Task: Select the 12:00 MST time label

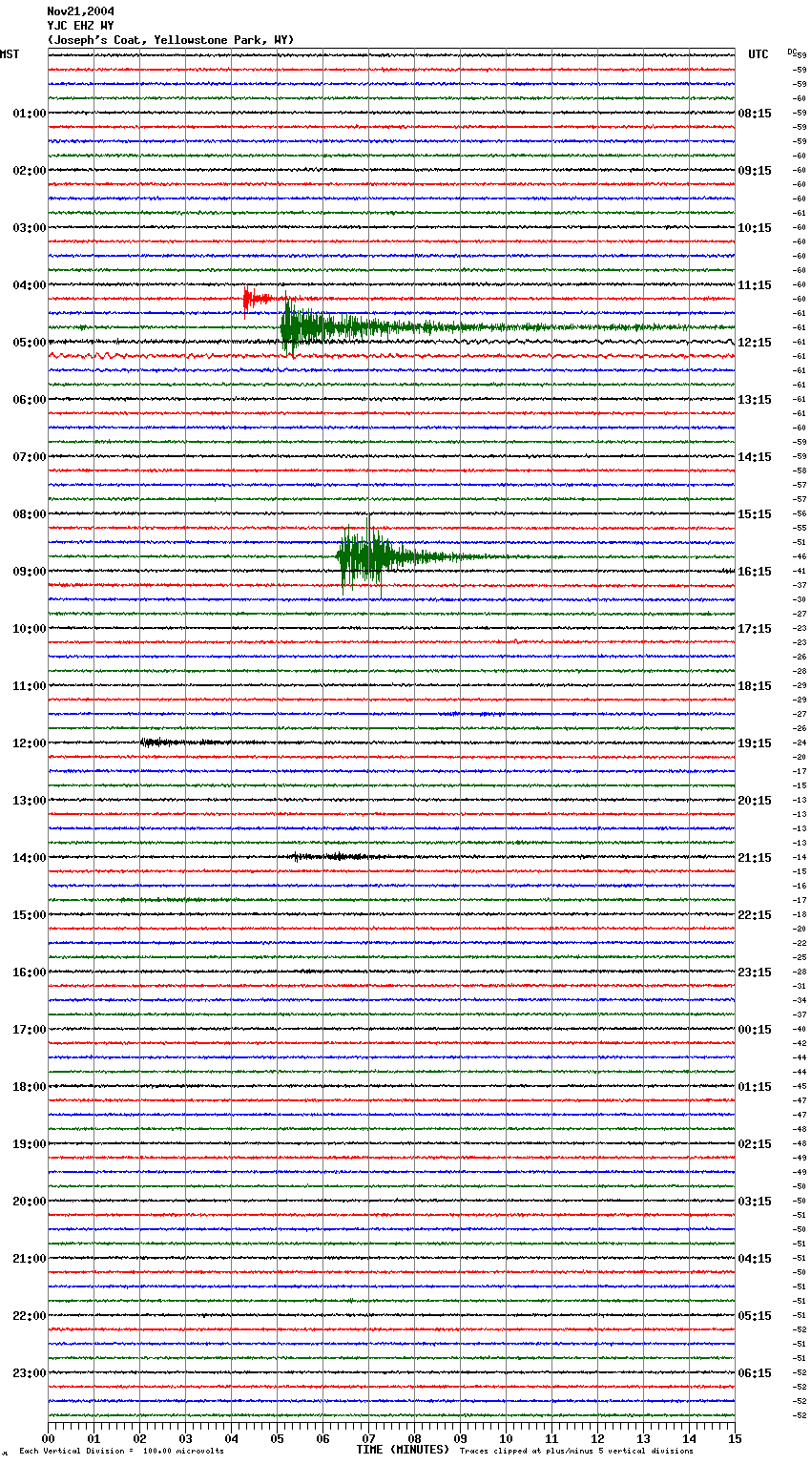Action: (30, 743)
